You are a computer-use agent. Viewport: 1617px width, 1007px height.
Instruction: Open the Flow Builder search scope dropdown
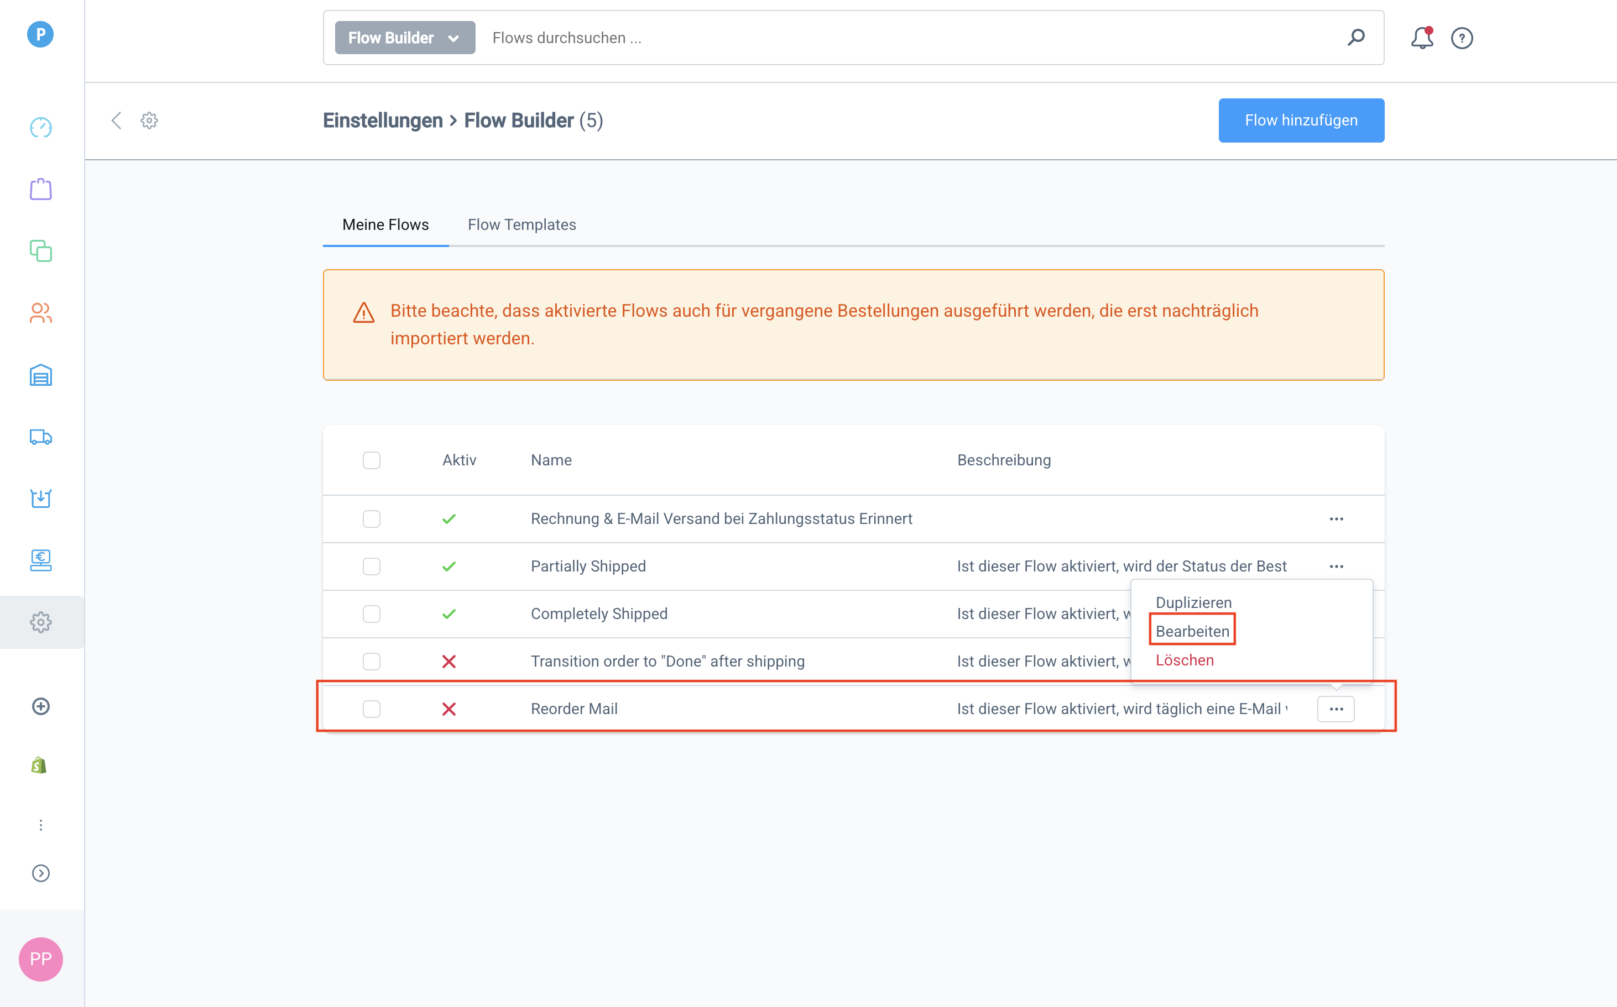pyautogui.click(x=404, y=38)
